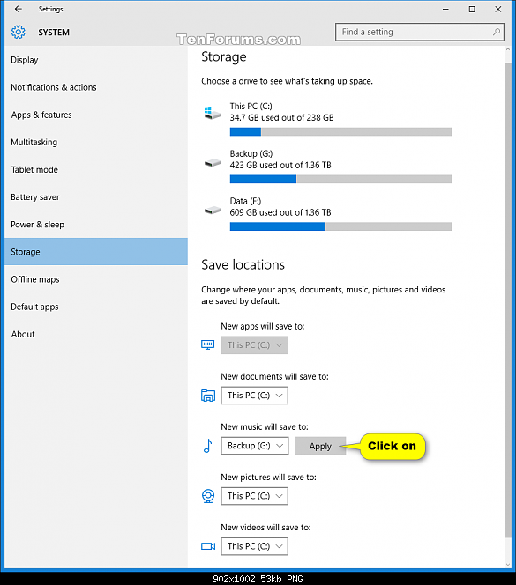Click the Data (F:) drive icon
Image resolution: width=516 pixels, height=585 pixels.
click(213, 211)
